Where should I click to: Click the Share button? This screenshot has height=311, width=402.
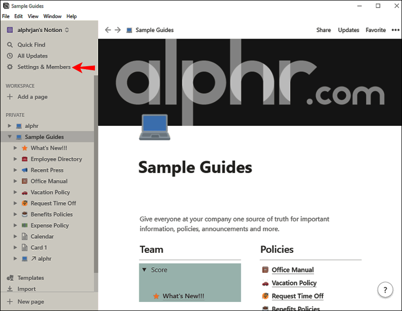[324, 30]
